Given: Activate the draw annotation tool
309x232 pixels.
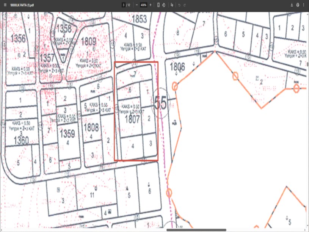Looking at the screenshot, I should click(172, 5).
